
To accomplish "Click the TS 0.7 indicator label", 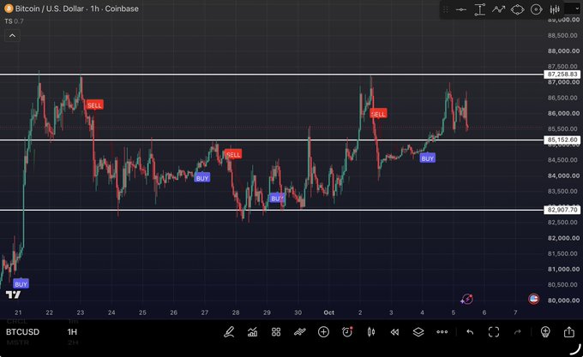I will point(14,21).
